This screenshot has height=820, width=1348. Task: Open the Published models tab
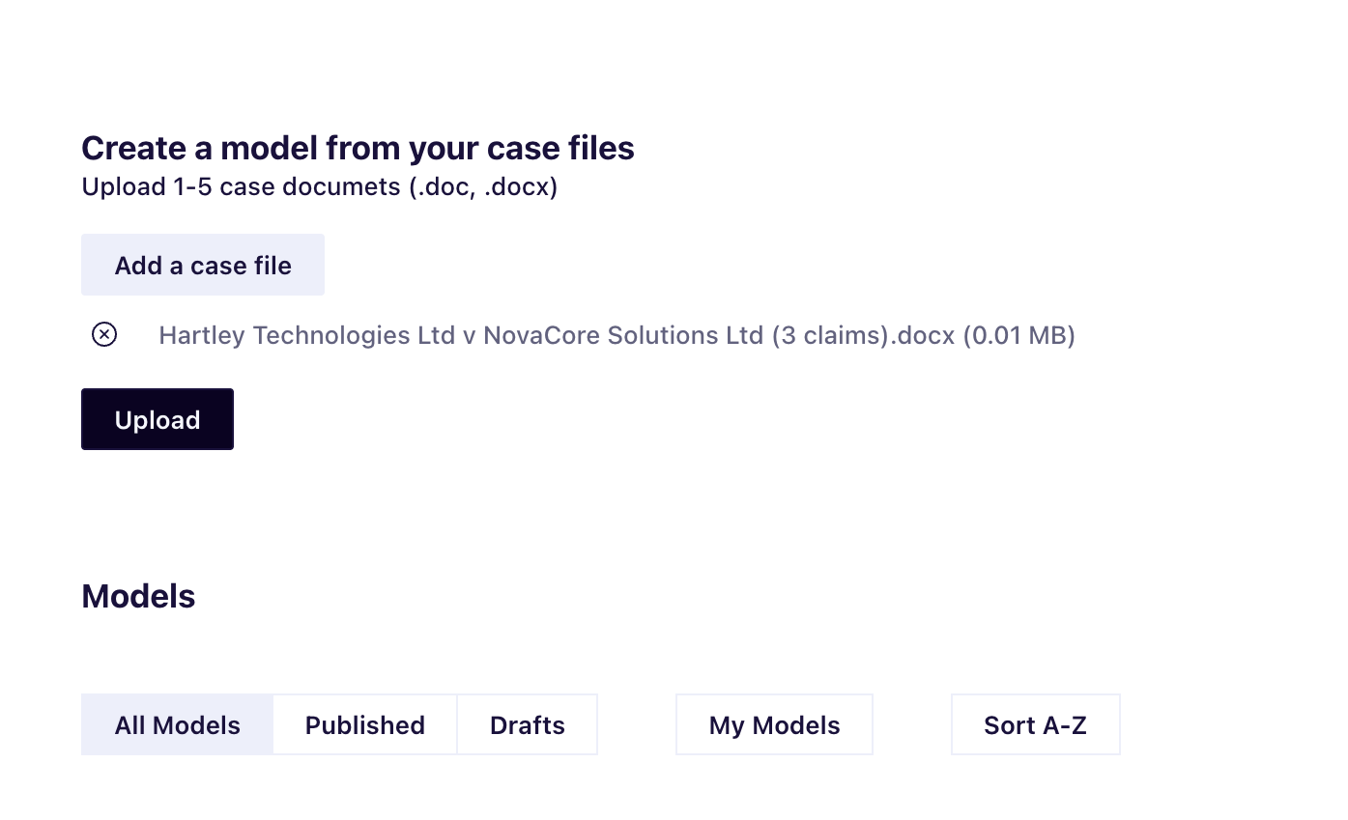click(x=365, y=725)
